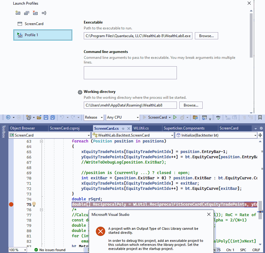The height and width of the screenshot is (253, 265).
Task: Browse for the working directory
Action: pyautogui.click(x=191, y=105)
